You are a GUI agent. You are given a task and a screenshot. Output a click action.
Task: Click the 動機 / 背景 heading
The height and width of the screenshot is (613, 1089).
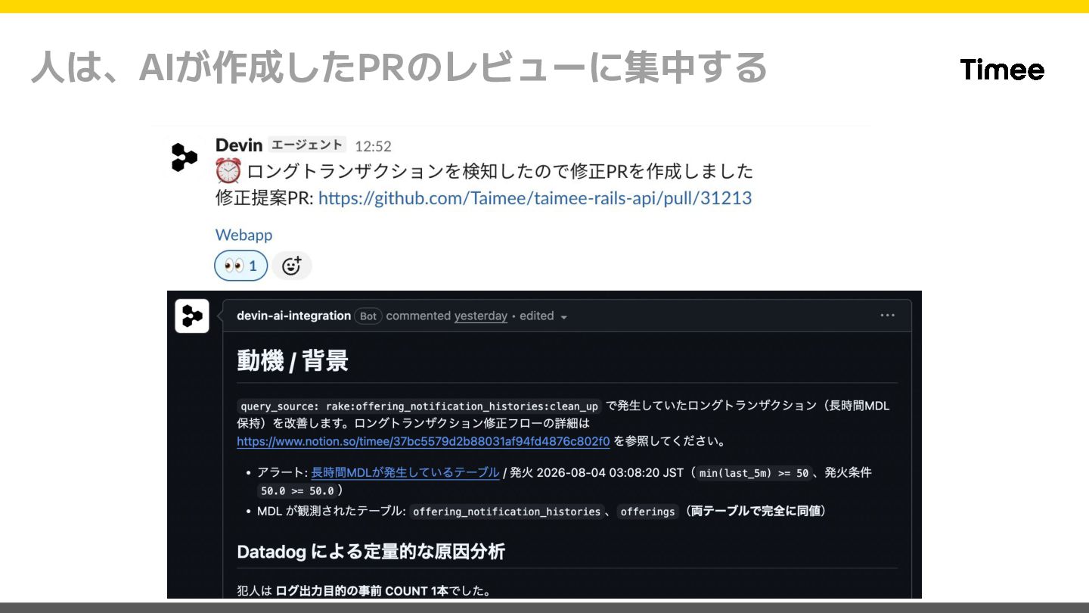point(293,361)
